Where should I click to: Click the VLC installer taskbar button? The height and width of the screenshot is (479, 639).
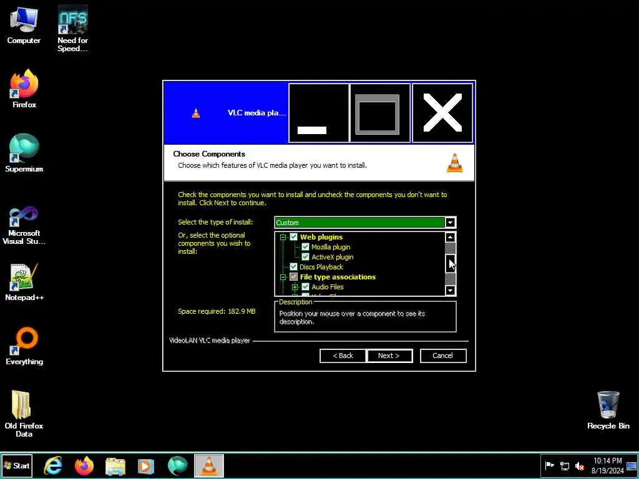pyautogui.click(x=208, y=466)
